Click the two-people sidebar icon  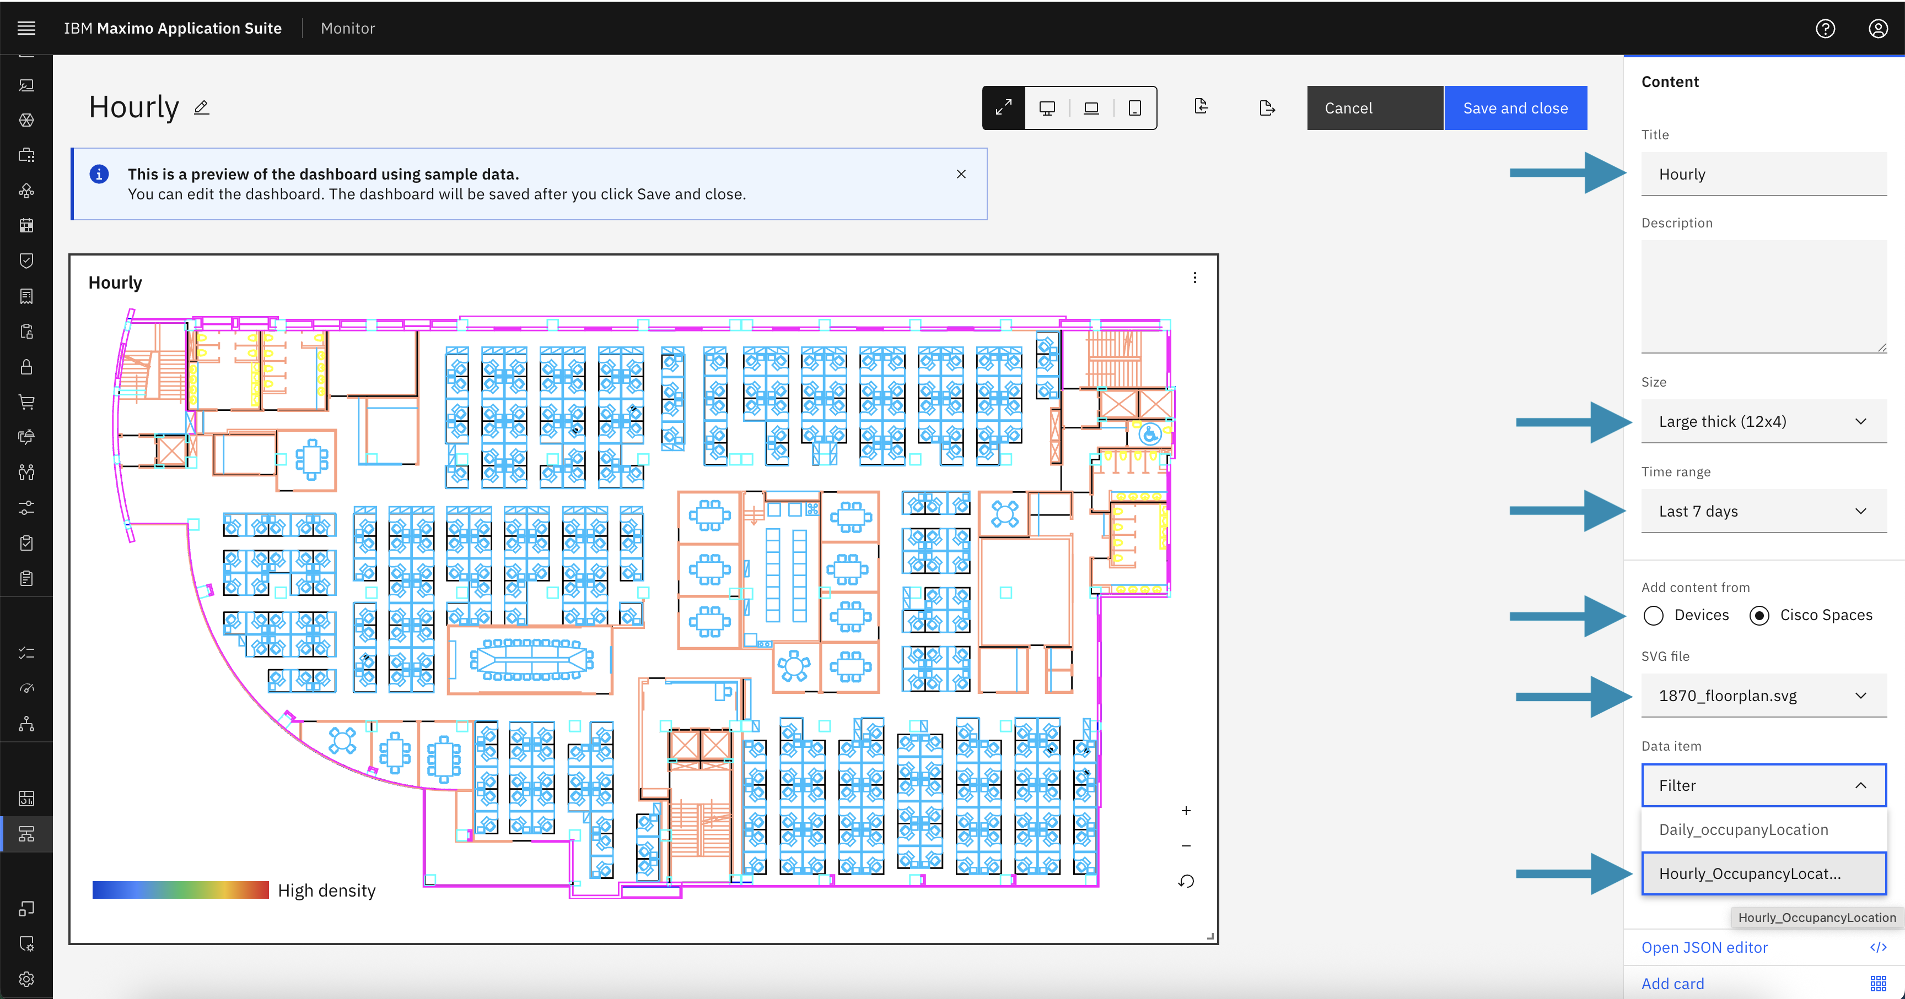coord(26,472)
